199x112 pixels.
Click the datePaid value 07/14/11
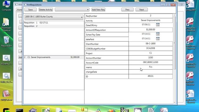146,39
